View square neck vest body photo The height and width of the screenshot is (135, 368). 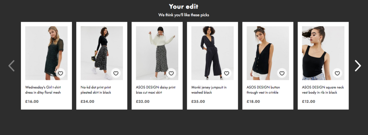(x=323, y=53)
